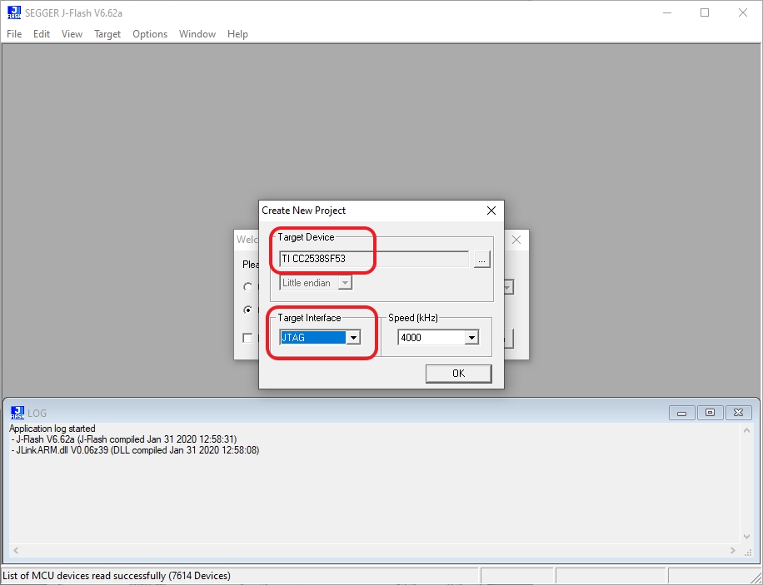This screenshot has width=763, height=585.
Task: Click the selected radio button in Welcome dialog
Action: 247,310
